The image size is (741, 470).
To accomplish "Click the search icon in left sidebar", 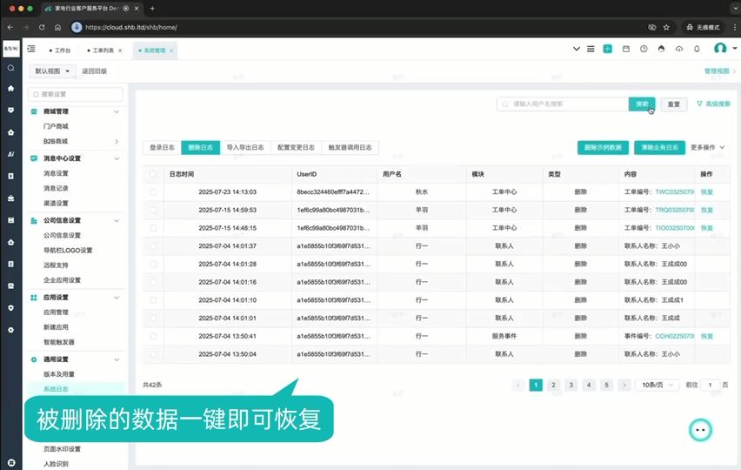I will tap(10, 67).
